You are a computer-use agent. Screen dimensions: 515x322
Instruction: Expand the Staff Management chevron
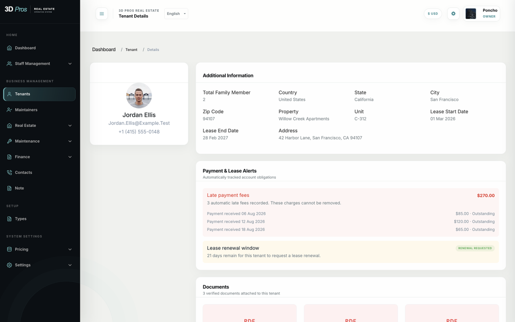click(70, 64)
